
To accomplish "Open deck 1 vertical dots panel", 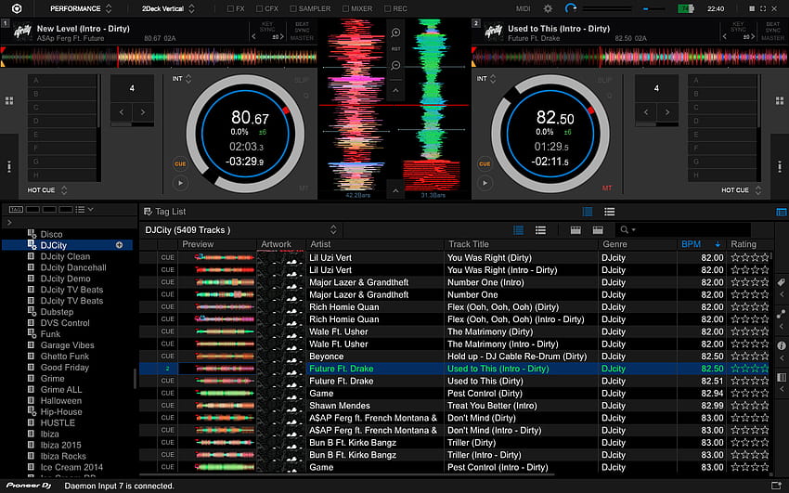I will (x=9, y=166).
